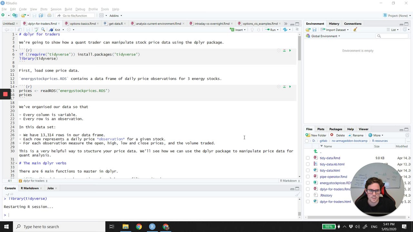
Task: Switch to the Packages tab
Action: coord(336,129)
